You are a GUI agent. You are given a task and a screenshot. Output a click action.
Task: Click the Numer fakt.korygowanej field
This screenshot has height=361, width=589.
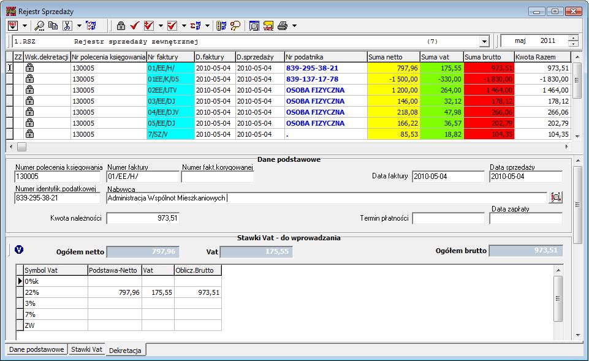(218, 177)
